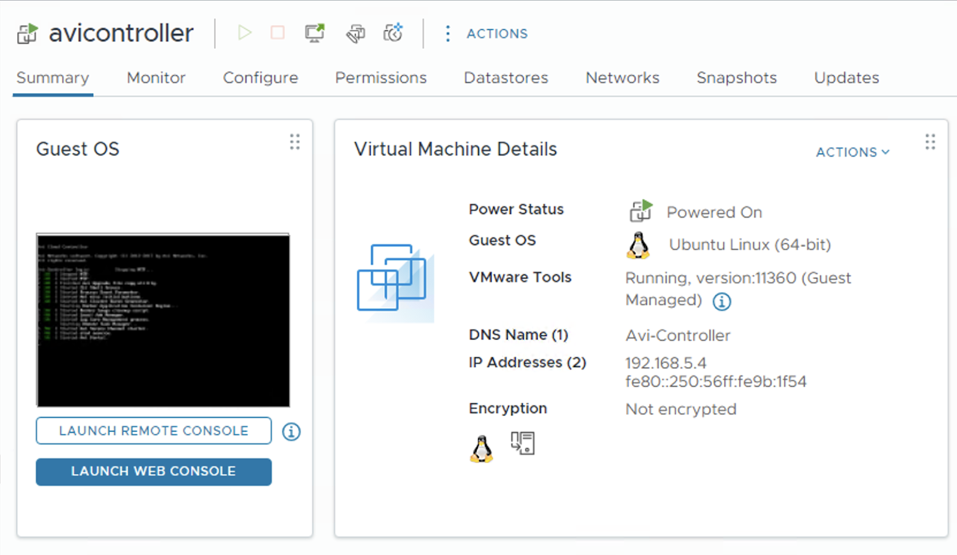Viewport: 957px width, 555px height.
Task: Expand the Virtual Machine Details ACTIONS dropdown
Action: pyautogui.click(x=852, y=152)
